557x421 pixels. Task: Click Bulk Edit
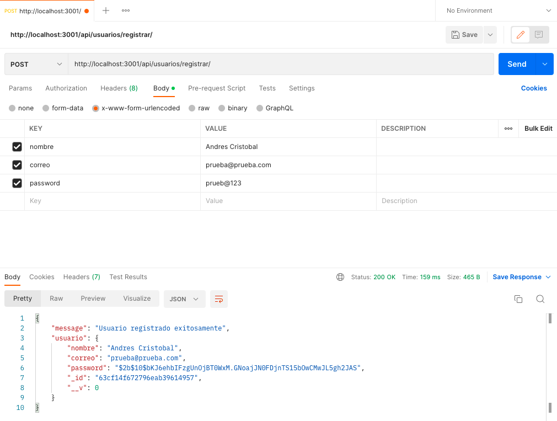(538, 129)
